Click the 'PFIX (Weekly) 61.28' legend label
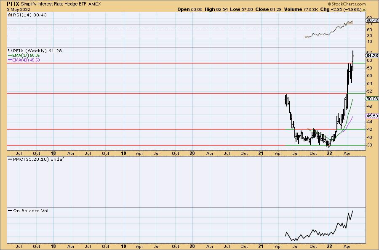Viewport: 379px width, 250px height. (37, 51)
